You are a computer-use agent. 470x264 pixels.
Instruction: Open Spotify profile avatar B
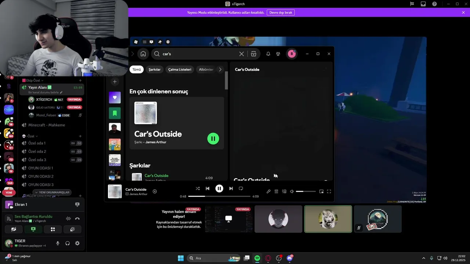point(292,54)
